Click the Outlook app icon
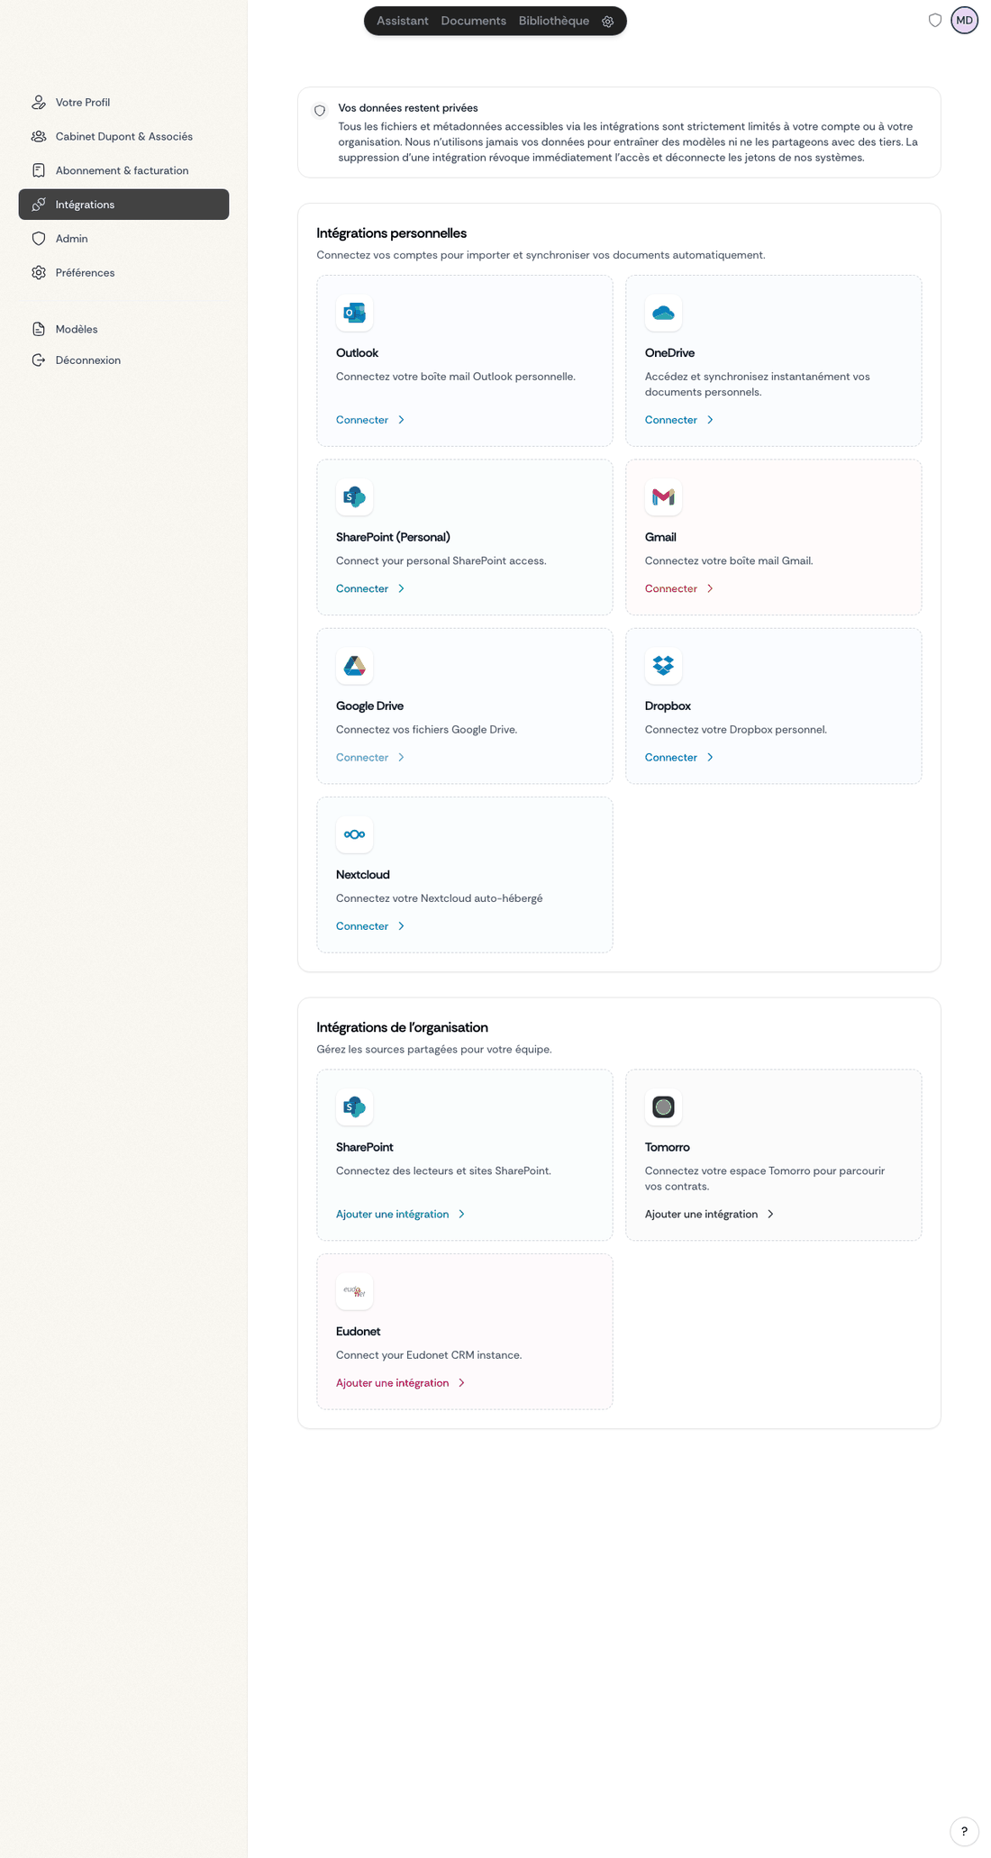Screen dimensions: 991x1858 click(354, 313)
